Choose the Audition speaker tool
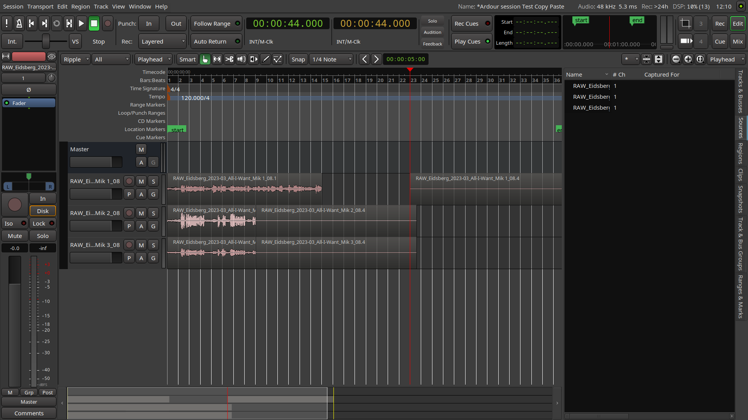 tap(242, 59)
